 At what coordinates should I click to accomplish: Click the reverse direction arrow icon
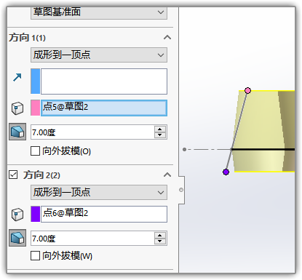click(17, 77)
